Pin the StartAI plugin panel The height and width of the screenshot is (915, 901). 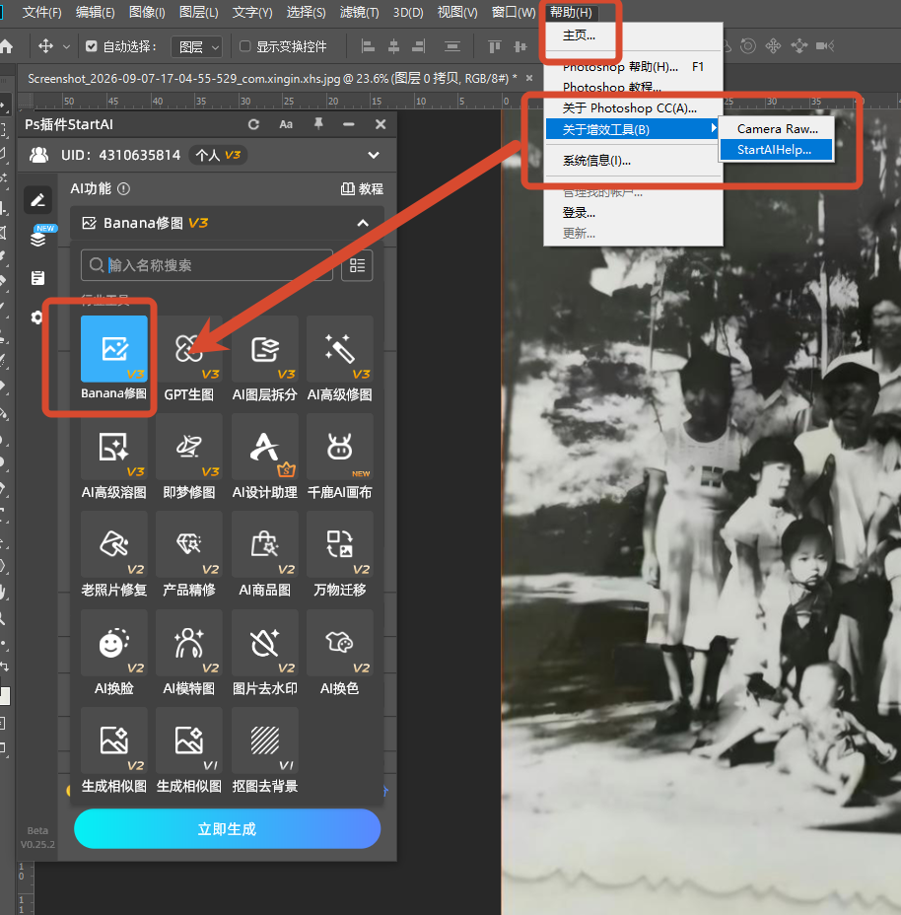click(x=318, y=123)
